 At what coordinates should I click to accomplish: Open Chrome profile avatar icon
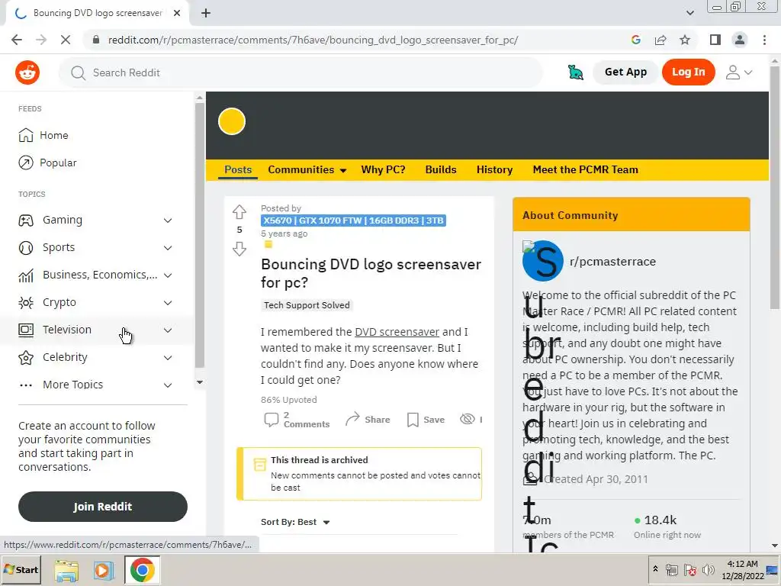pos(740,40)
